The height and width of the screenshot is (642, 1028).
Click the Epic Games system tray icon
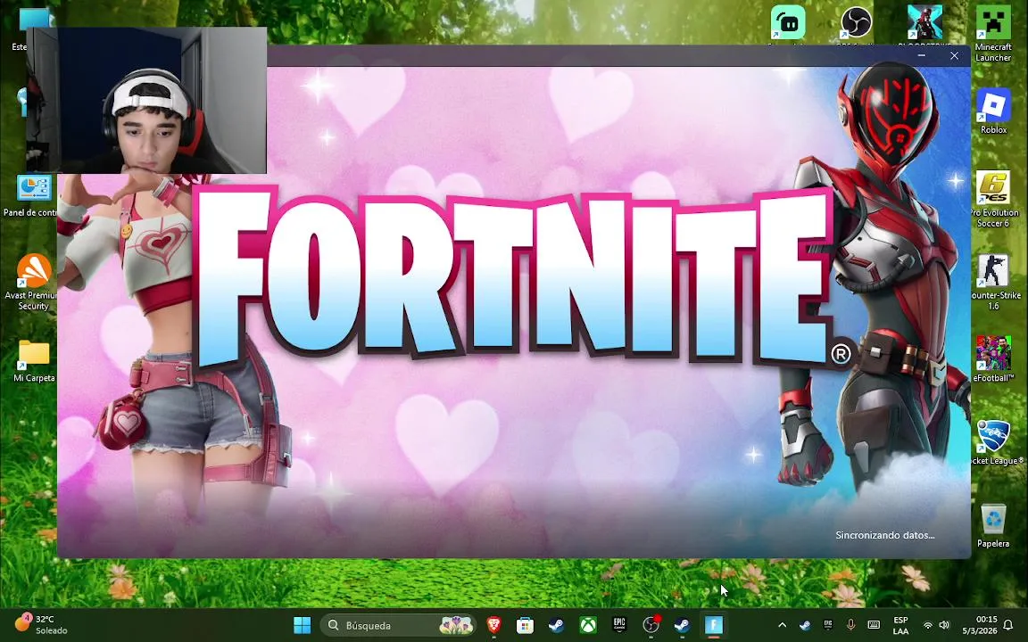(828, 625)
